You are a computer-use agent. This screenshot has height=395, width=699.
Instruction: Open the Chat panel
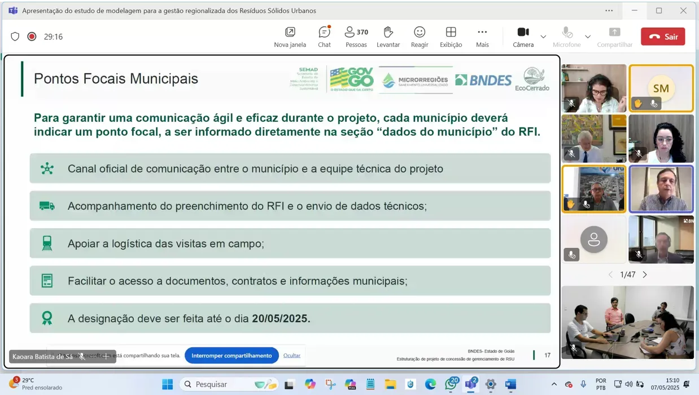pyautogui.click(x=324, y=37)
